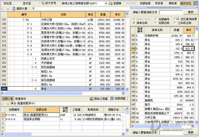The width and height of the screenshot is (199, 137).
Task: Expand node 3 夏家湾大桥
Action: [28, 33]
